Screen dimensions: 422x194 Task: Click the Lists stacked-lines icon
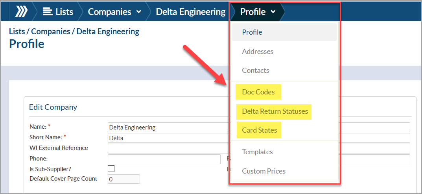click(x=48, y=12)
